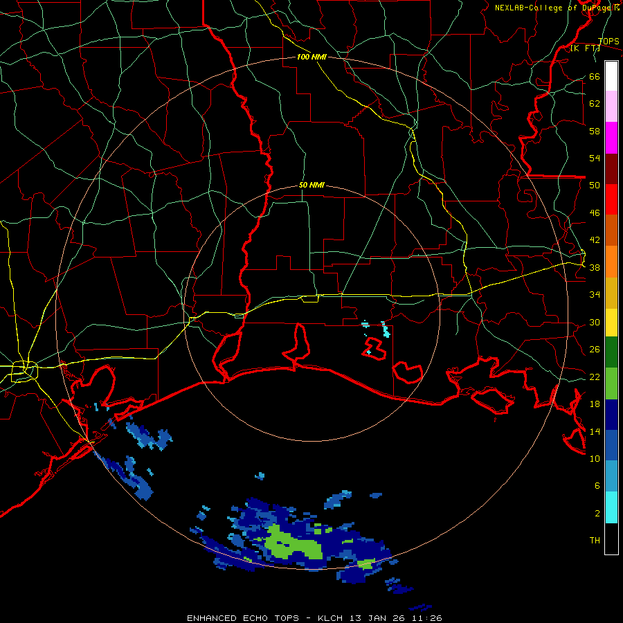The width and height of the screenshot is (623, 623).
Task: Click the Enhanced Echo Tops KLCH caption
Action: pyautogui.click(x=314, y=618)
